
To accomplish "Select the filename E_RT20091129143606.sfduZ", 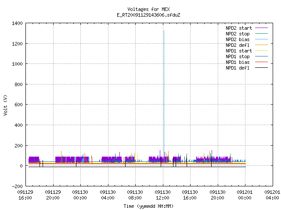I will point(148,15).
